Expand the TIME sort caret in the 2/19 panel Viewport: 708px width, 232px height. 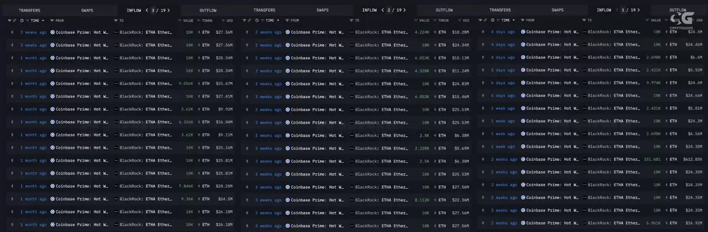pyautogui.click(x=278, y=21)
